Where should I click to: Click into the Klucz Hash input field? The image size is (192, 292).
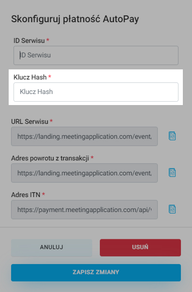tap(96, 92)
